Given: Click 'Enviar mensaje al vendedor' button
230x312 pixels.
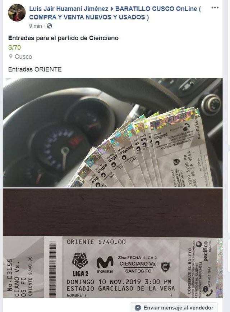Looking at the screenshot, I should tap(174, 307).
